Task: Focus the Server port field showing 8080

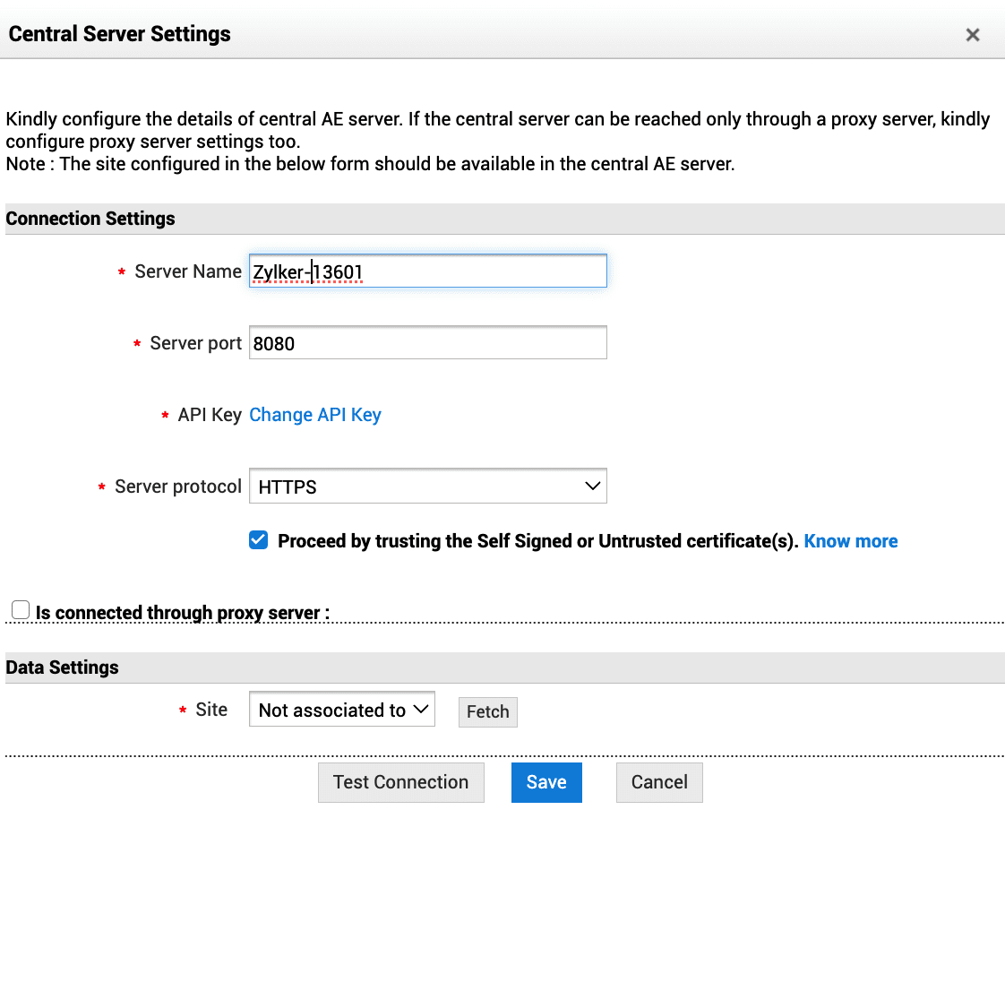Action: 427,343
